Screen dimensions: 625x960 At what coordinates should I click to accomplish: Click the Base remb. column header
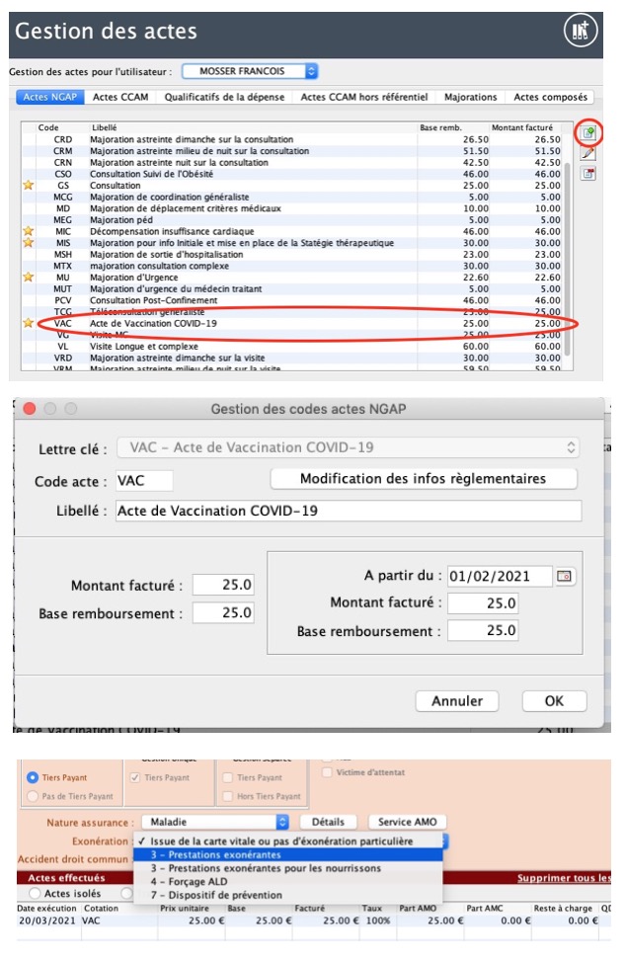click(440, 127)
